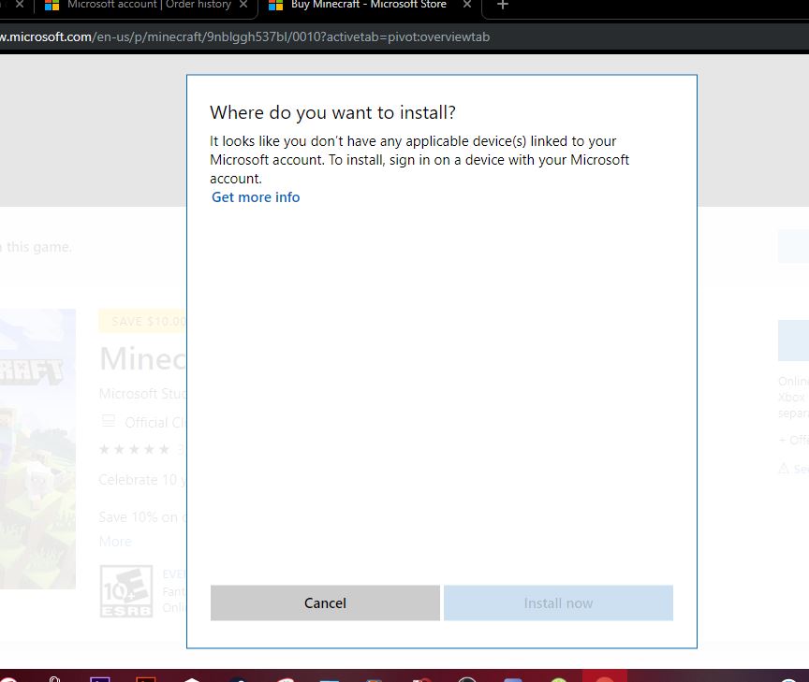The height and width of the screenshot is (682, 809).
Task: Click the Microsoft logo favicon on Order history tab
Action: point(52,6)
